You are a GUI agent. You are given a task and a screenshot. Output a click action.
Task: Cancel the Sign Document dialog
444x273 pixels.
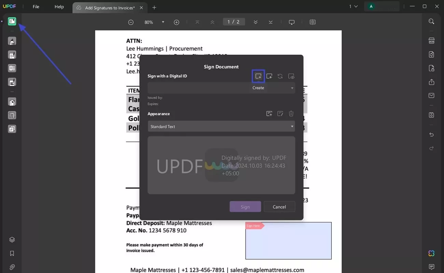click(279, 207)
